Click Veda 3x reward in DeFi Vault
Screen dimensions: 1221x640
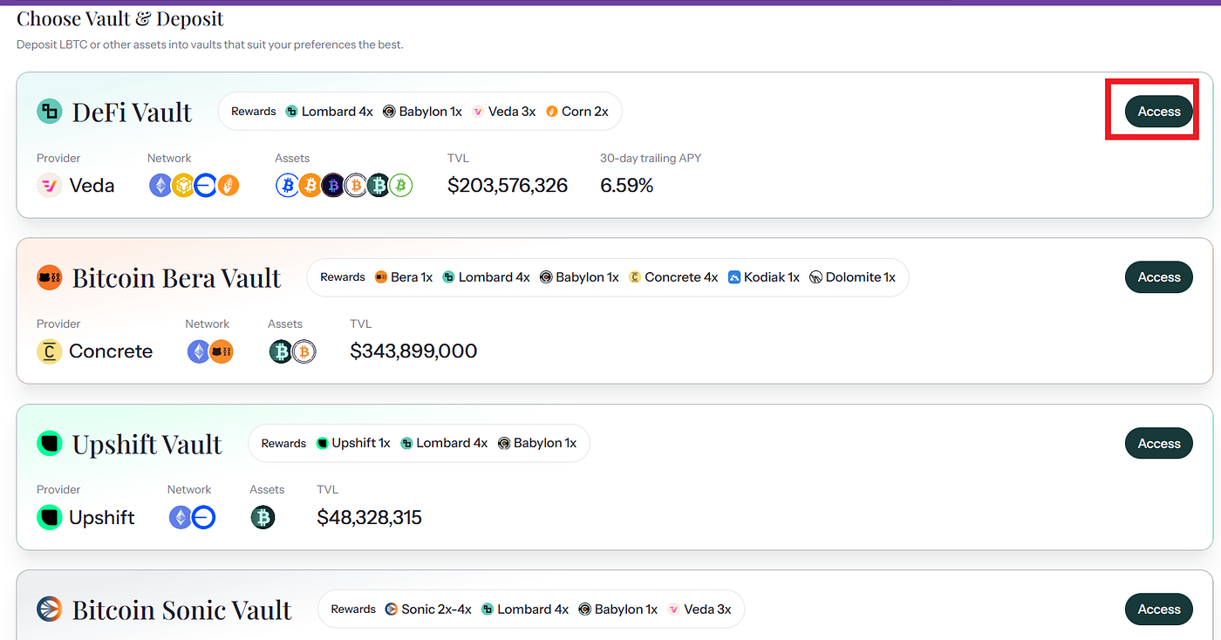pyautogui.click(x=503, y=112)
